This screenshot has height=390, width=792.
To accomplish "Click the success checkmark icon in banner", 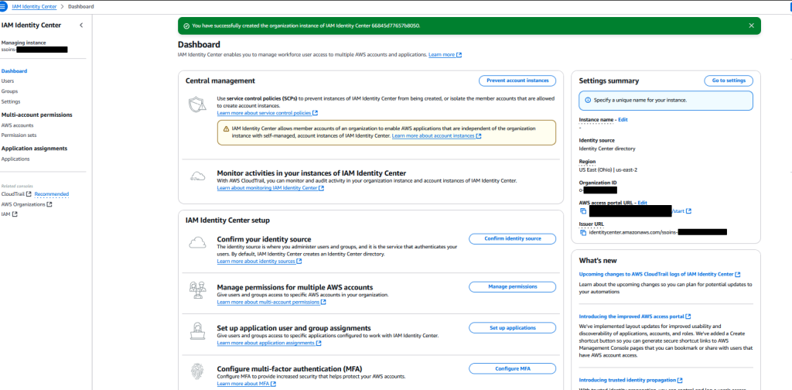I will pyautogui.click(x=186, y=26).
